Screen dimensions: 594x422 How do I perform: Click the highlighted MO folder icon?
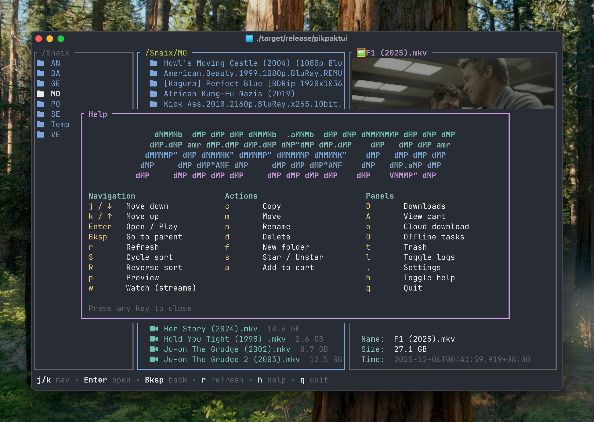(41, 94)
